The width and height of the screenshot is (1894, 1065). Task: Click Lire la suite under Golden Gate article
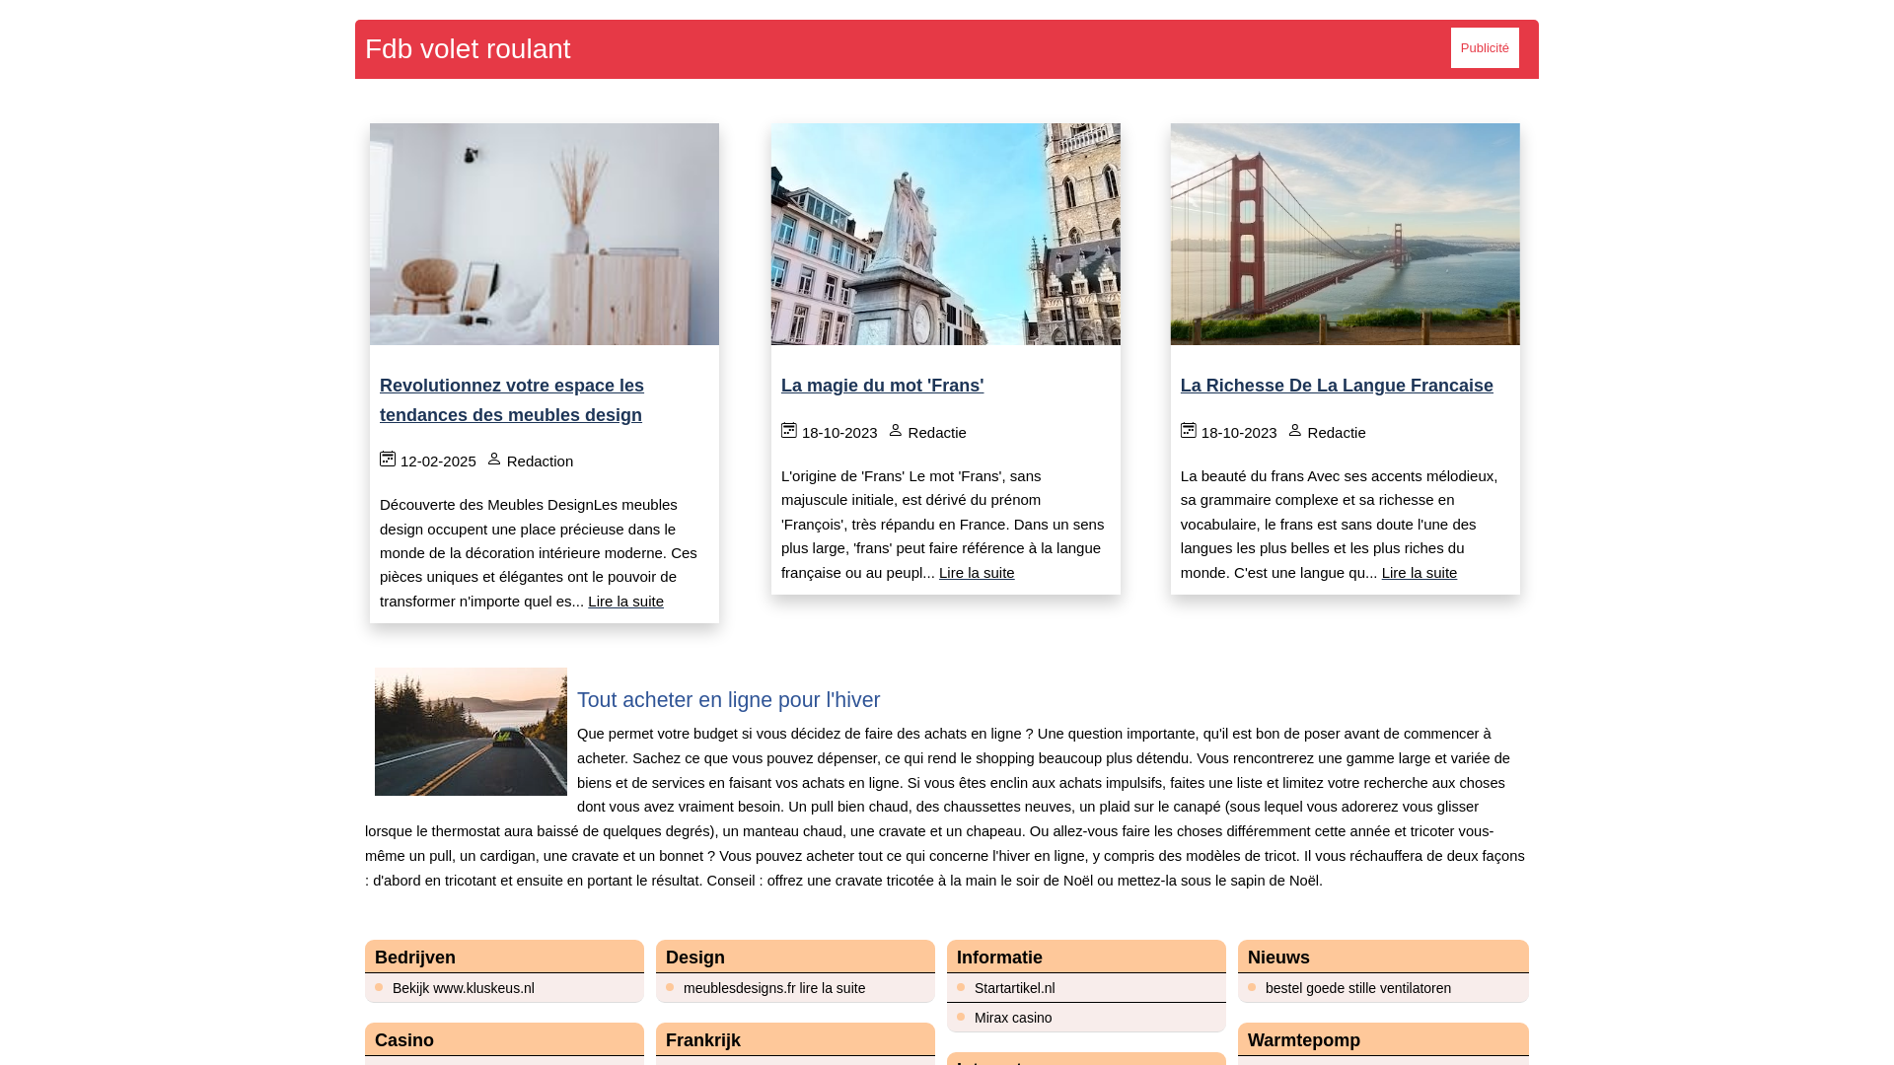click(1419, 573)
